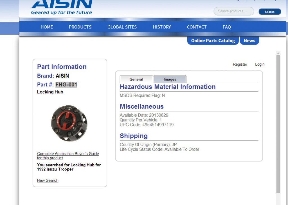Image resolution: width=288 pixels, height=205 pixels.
Task: Click inside the Search products field
Action: (234, 11)
